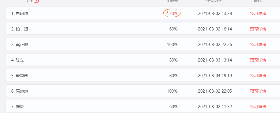Click submission time 2021-08-04 19:19
Viewport: 280px width, 113px height.
tap(215, 76)
